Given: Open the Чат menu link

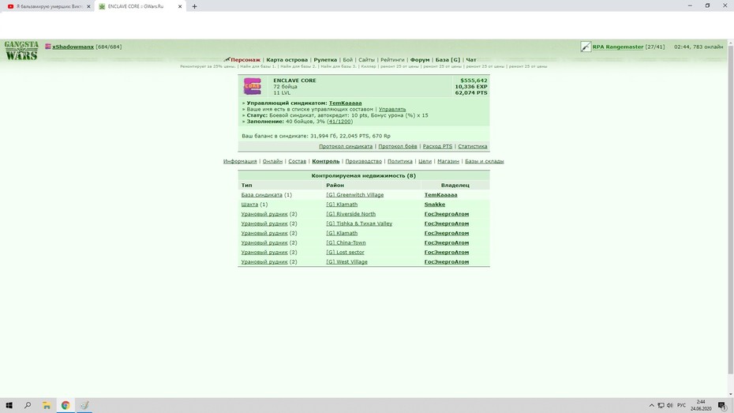Looking at the screenshot, I should [471, 60].
